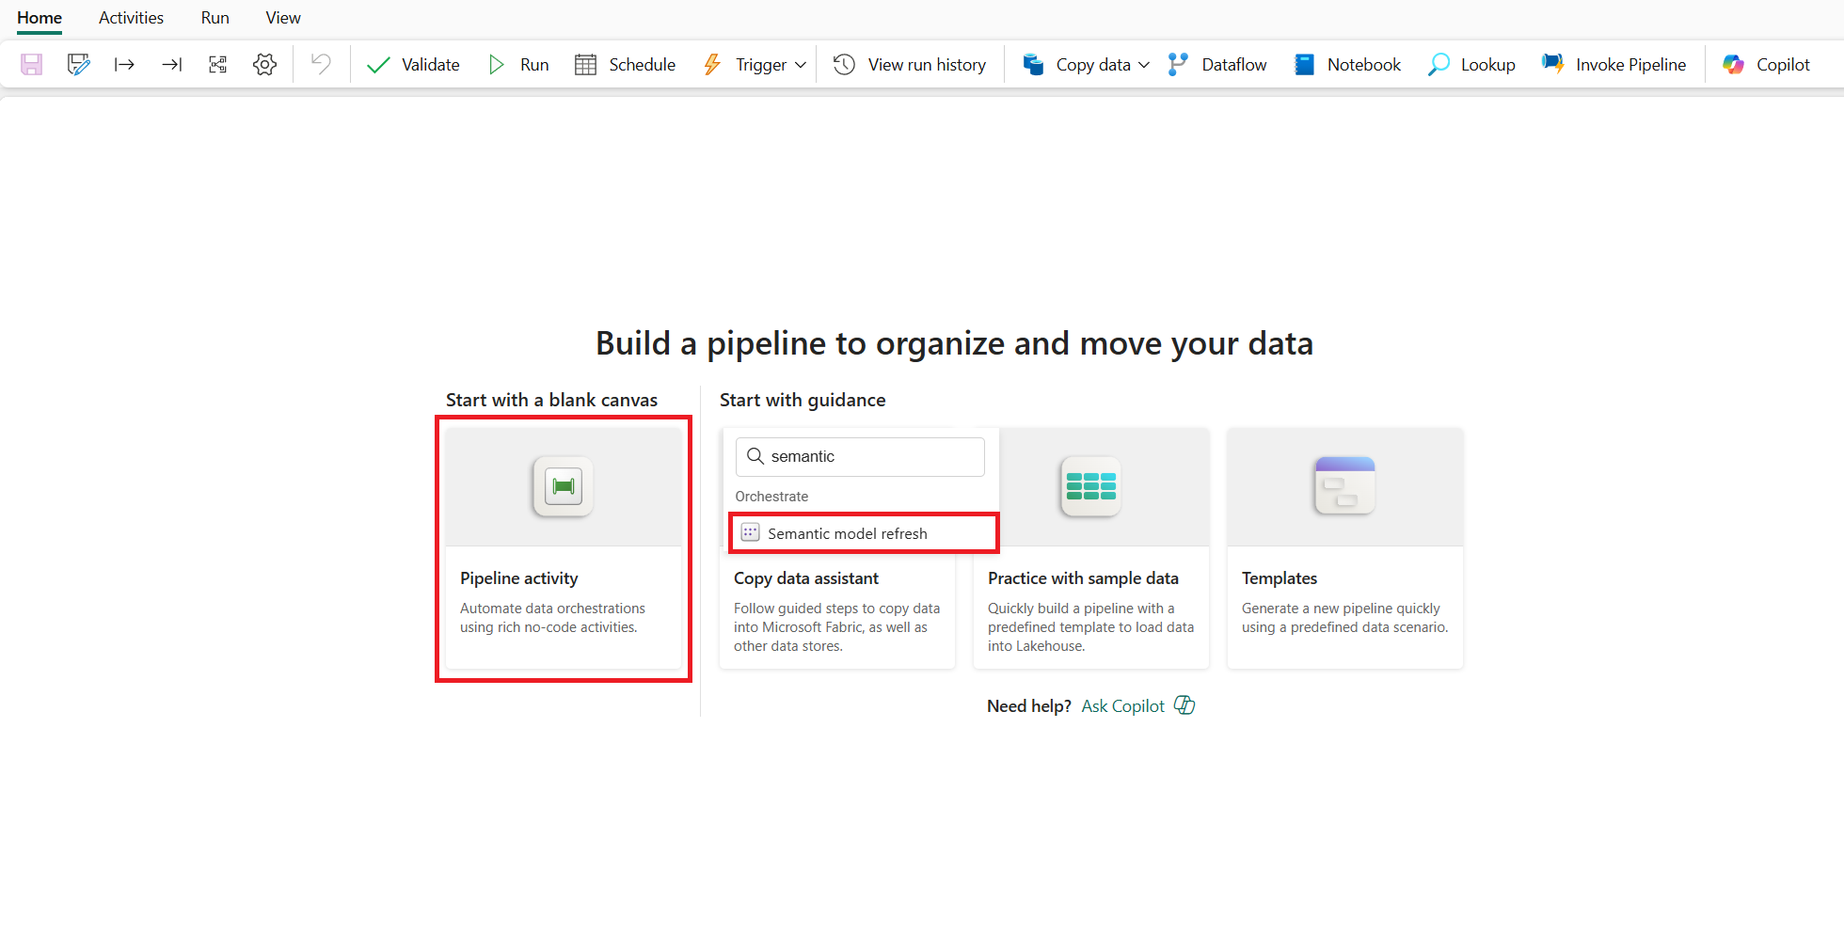Click the Semantic model refresh icon
Image resolution: width=1844 pixels, height=933 pixels.
pos(750,532)
